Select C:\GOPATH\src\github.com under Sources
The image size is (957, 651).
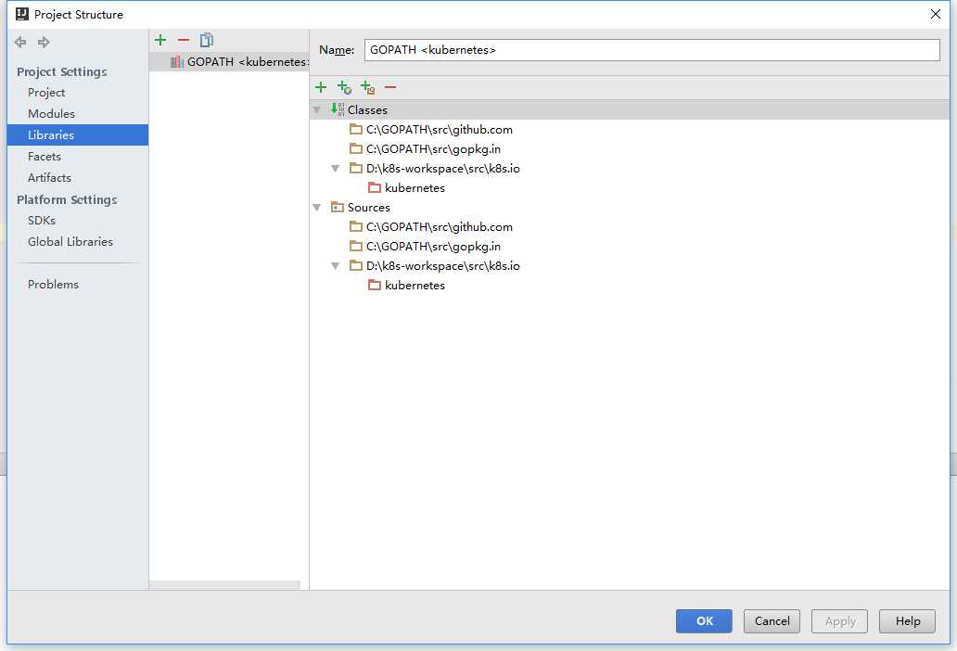click(440, 227)
